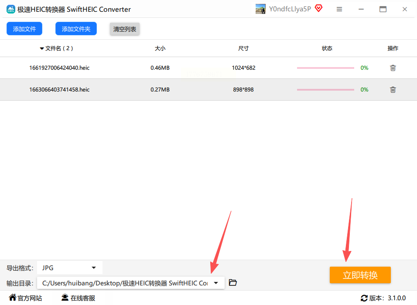
Task: Click the 添加文件 button
Action: coord(24,29)
